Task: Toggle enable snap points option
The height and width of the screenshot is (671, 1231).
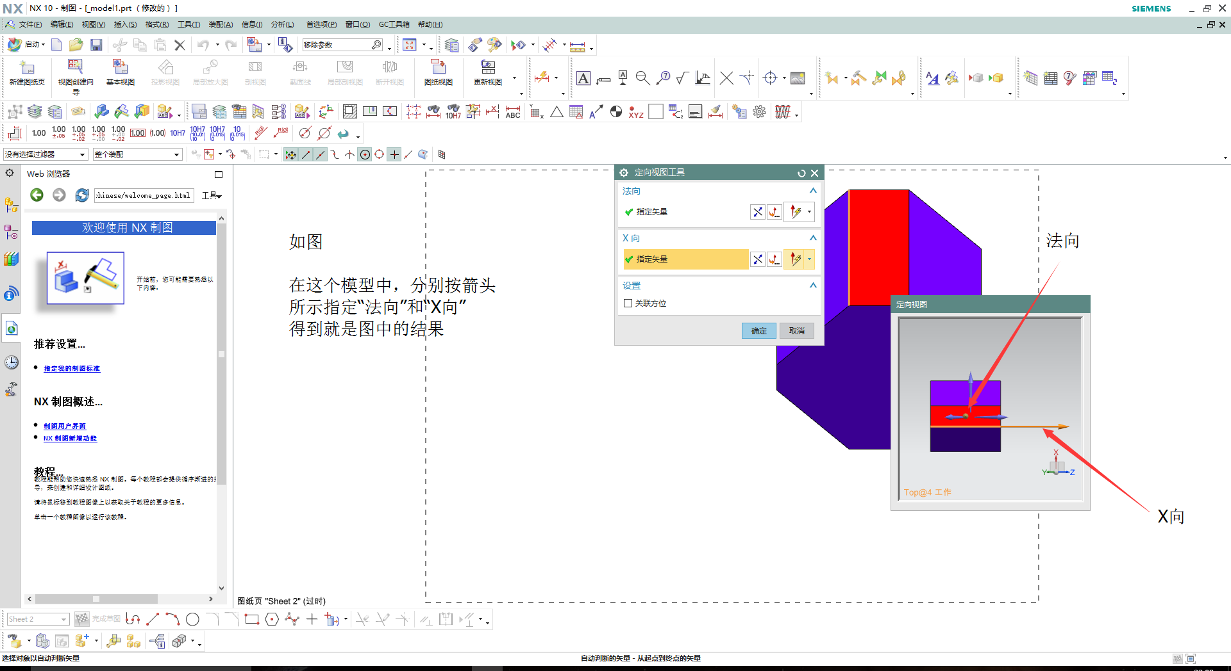Action: [290, 154]
